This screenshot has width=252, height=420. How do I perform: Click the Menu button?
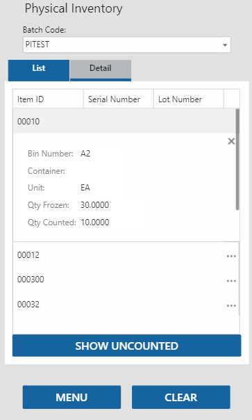pos(72,397)
